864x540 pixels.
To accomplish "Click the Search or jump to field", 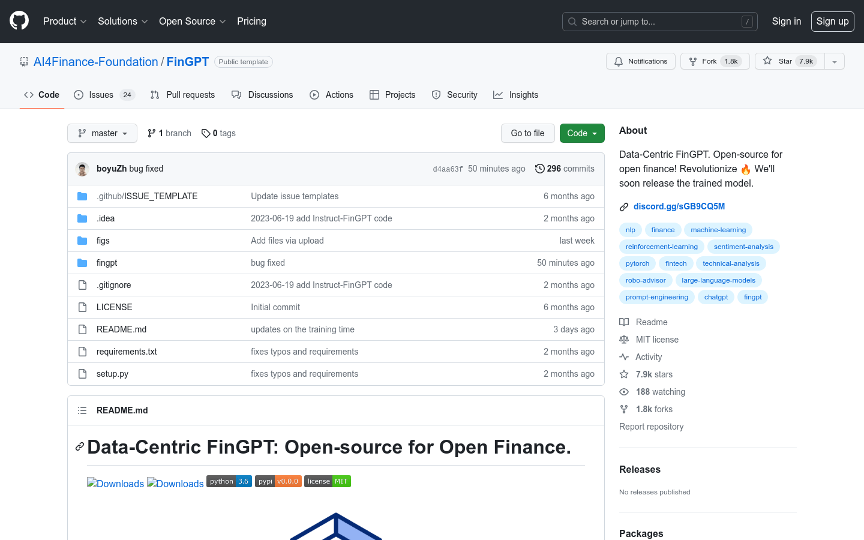I will (659, 22).
